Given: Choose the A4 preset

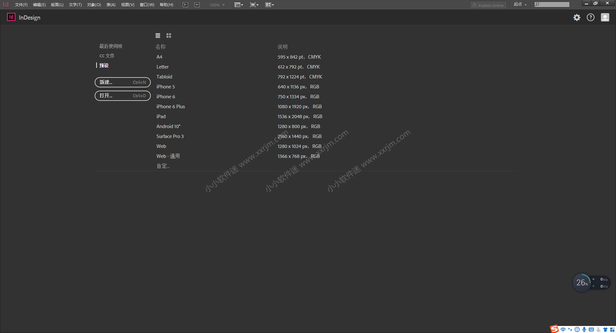Looking at the screenshot, I should point(159,57).
